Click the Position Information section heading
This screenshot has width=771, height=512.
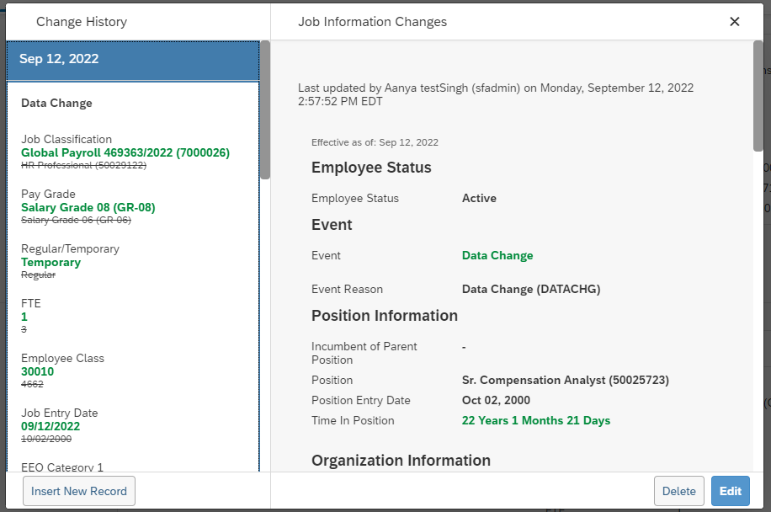point(385,315)
